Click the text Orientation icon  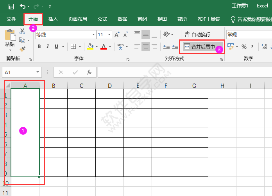(x=166, y=34)
